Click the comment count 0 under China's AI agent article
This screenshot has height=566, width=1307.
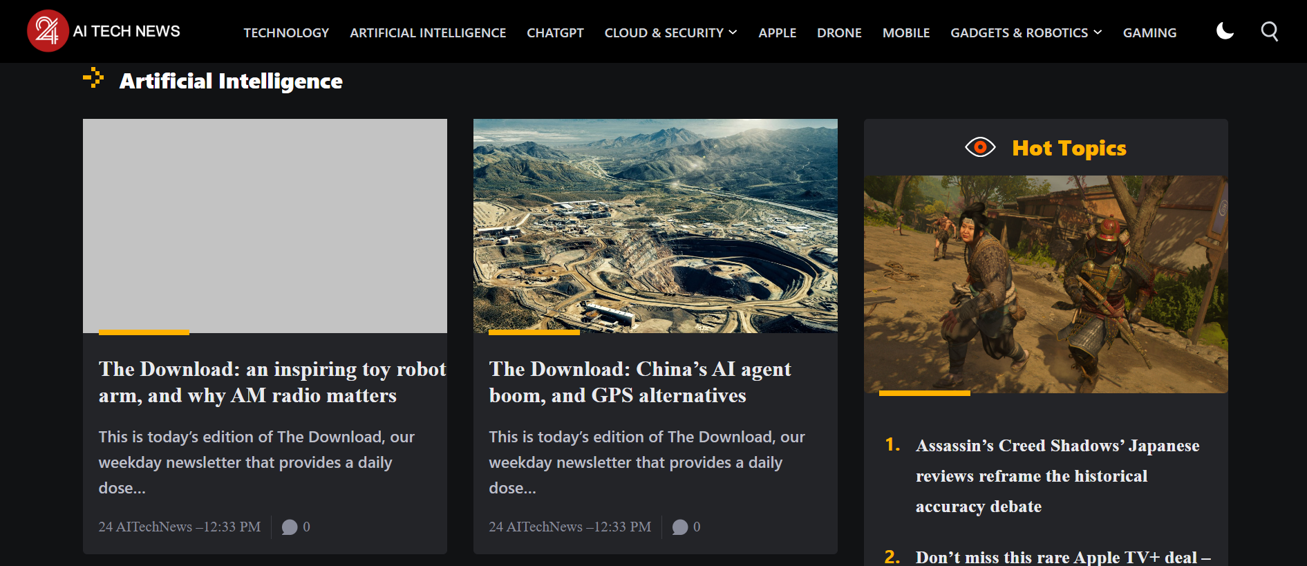click(x=697, y=527)
